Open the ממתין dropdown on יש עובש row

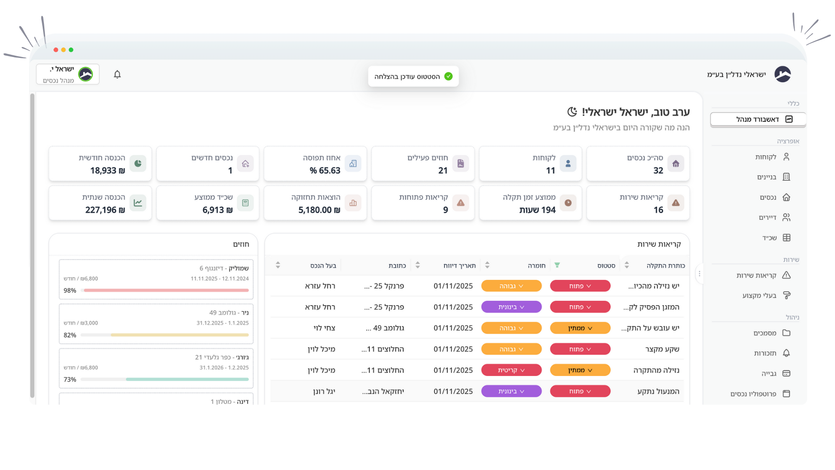(580, 328)
